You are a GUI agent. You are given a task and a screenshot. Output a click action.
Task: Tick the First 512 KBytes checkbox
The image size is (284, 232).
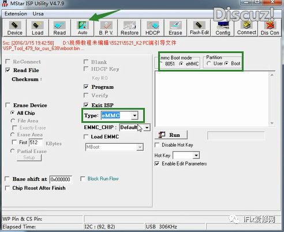pyautogui.click(x=14, y=142)
